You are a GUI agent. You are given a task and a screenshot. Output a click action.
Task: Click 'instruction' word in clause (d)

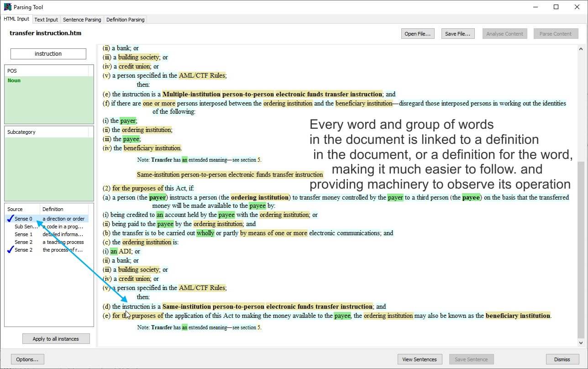[x=136, y=306]
